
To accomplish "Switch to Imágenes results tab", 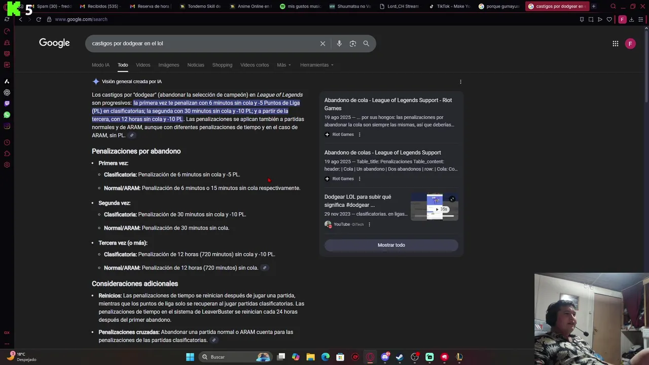I will pyautogui.click(x=169, y=65).
